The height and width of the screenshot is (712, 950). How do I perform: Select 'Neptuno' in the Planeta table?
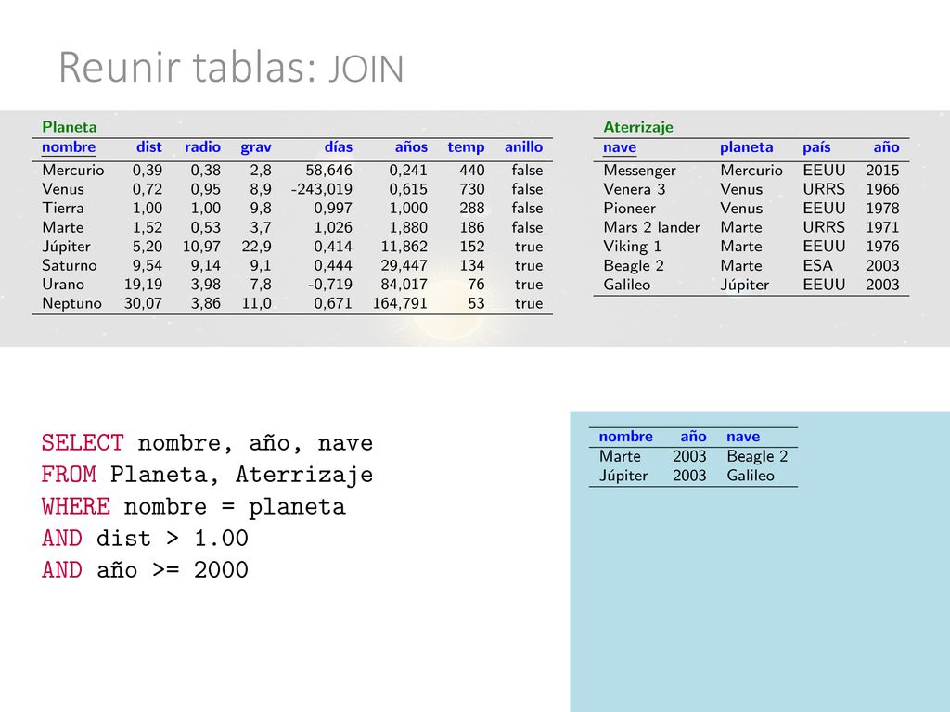[x=71, y=303]
